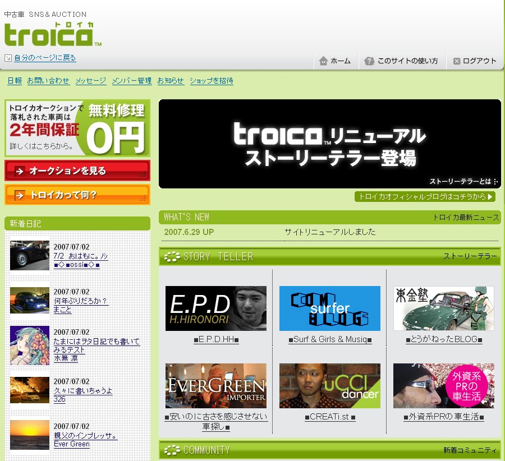This screenshot has height=461, width=505.
Task: Click the orange トロイカって何？ button
Action: (x=77, y=195)
